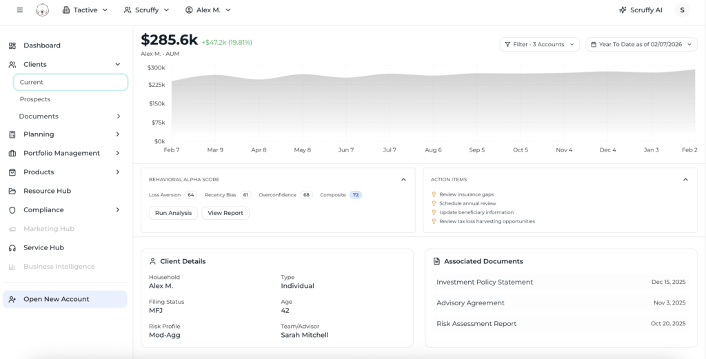Open the Tactive dropdown

[x=85, y=10]
